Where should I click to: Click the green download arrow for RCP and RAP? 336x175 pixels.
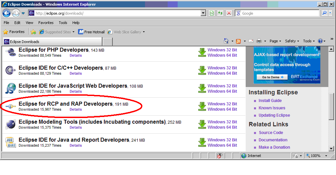(202, 106)
